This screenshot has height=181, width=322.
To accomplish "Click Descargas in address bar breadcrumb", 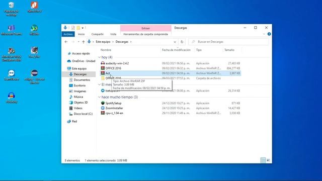I will (x=122, y=42).
